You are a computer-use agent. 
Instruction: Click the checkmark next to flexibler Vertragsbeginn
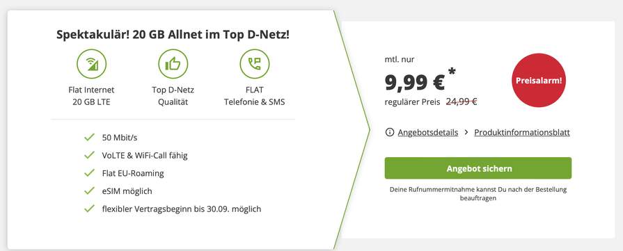point(89,209)
